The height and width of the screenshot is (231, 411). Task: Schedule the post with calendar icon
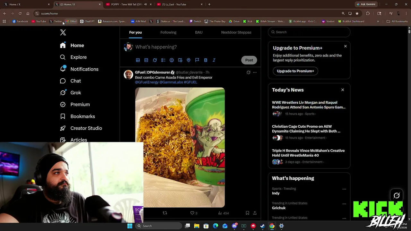pyautogui.click(x=180, y=60)
